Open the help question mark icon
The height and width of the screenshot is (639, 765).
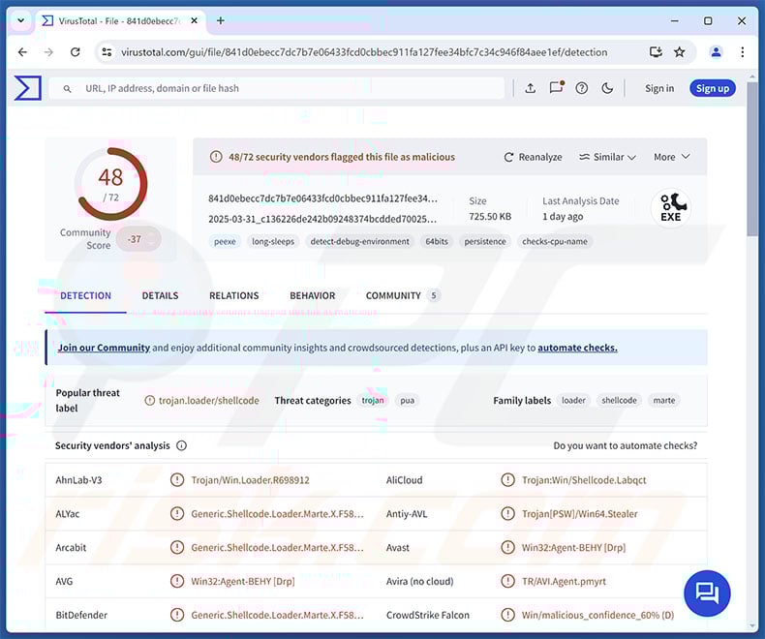click(x=582, y=88)
